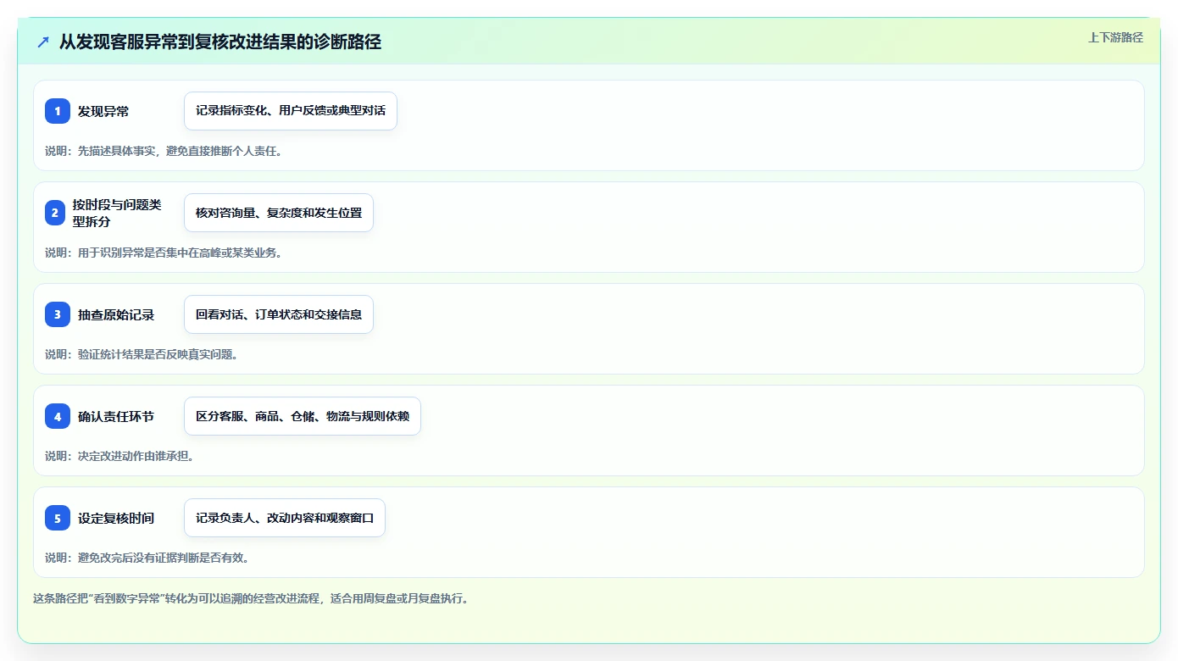
Task: Click the step 2 number badge
Action: pyautogui.click(x=55, y=213)
